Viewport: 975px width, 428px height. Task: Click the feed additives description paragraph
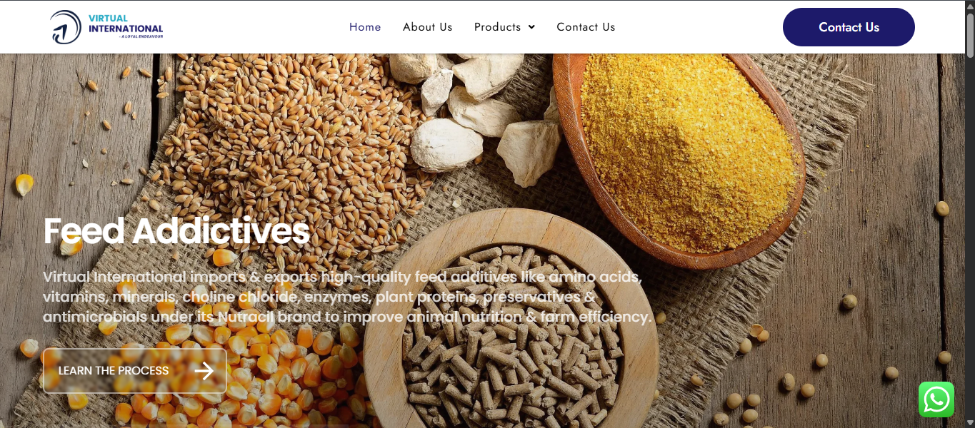click(348, 297)
